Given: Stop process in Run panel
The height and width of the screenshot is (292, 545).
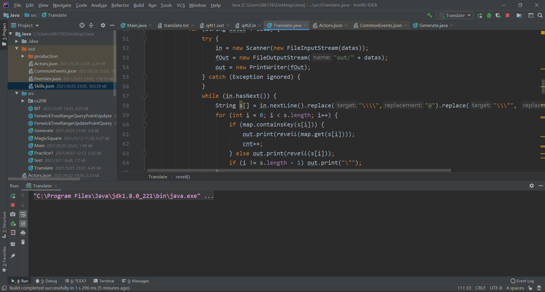Looking at the screenshot, I should 13,205.
